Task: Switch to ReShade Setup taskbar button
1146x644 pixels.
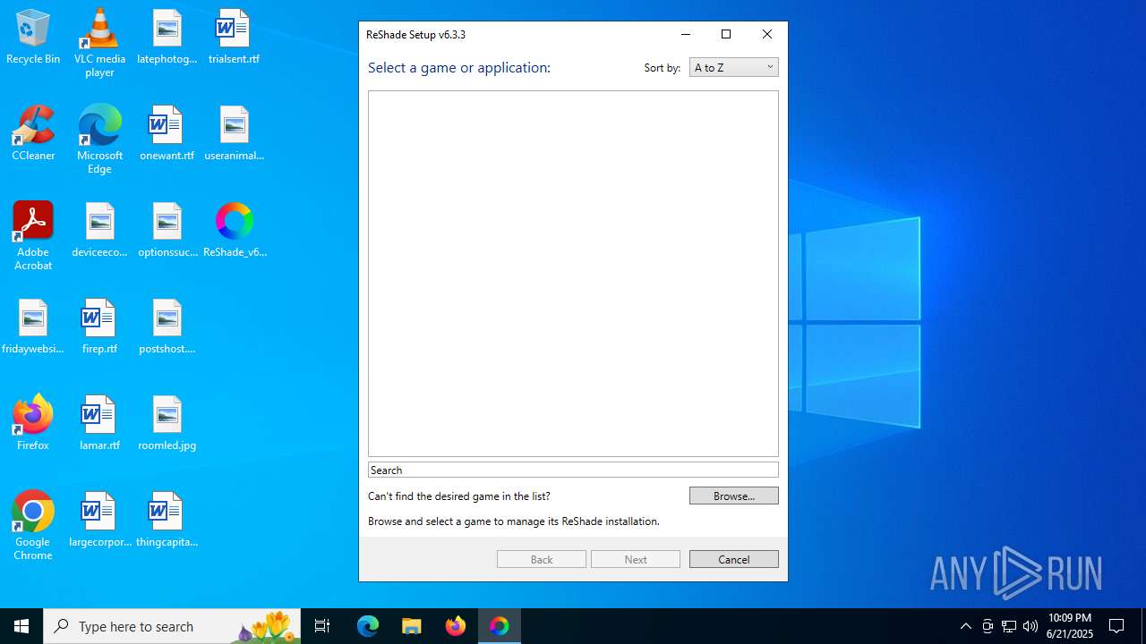Action: click(500, 626)
